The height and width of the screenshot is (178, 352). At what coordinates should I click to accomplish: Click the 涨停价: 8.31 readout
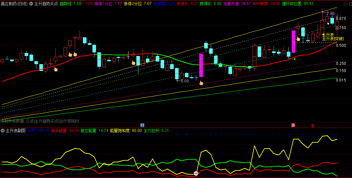187,4
